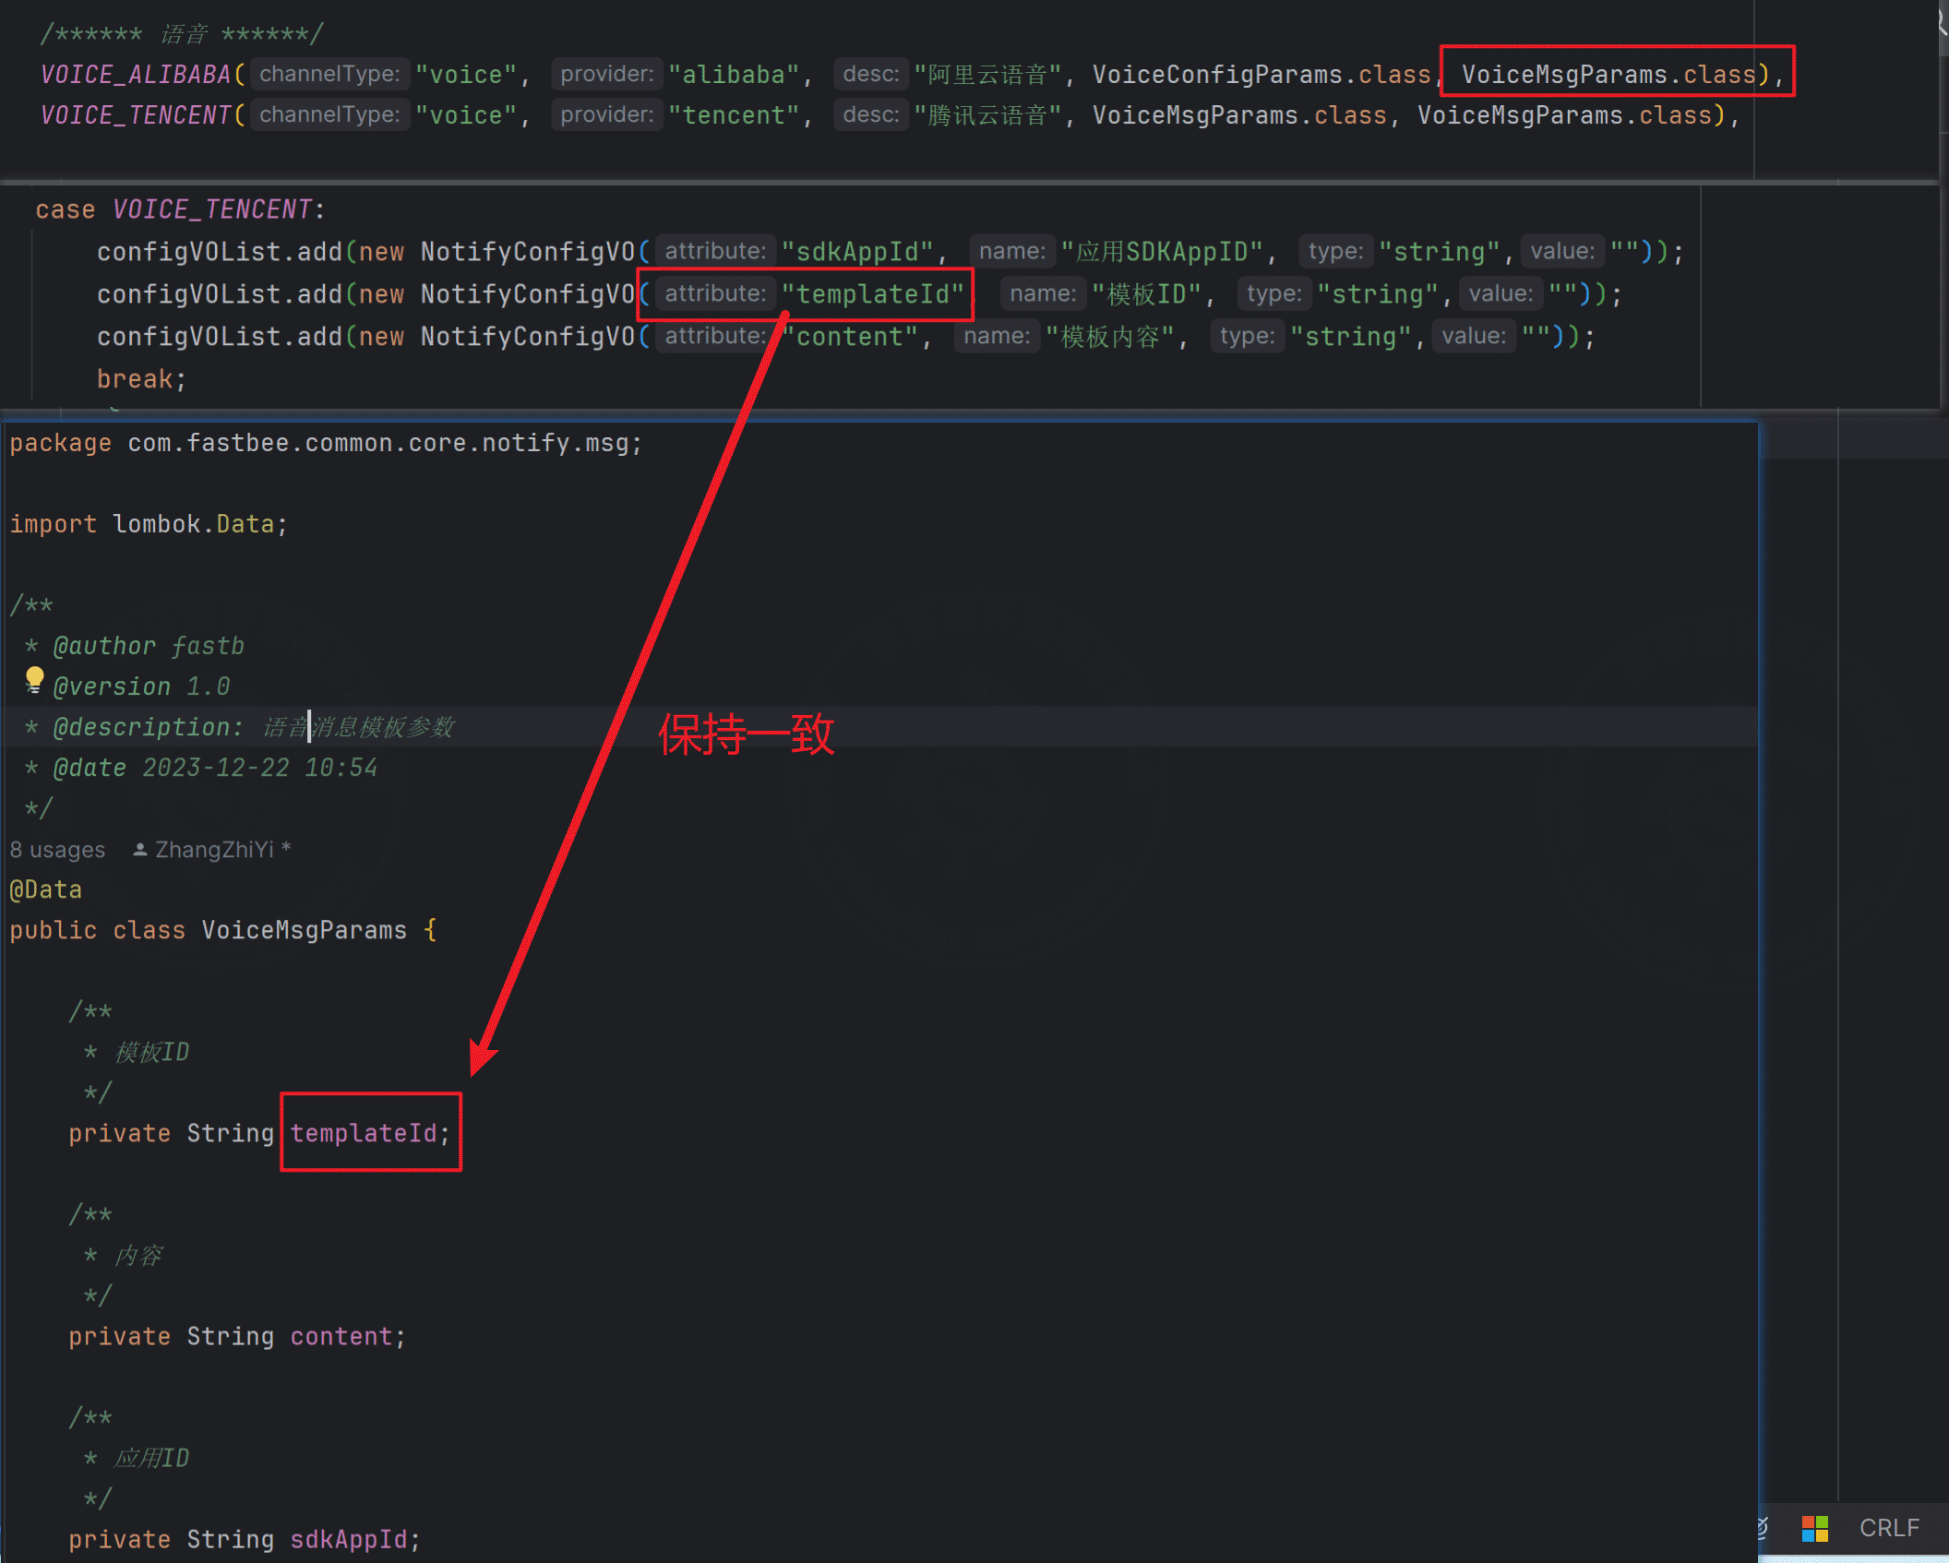Click the VOICE_TENCENT enum declaration name

point(136,115)
